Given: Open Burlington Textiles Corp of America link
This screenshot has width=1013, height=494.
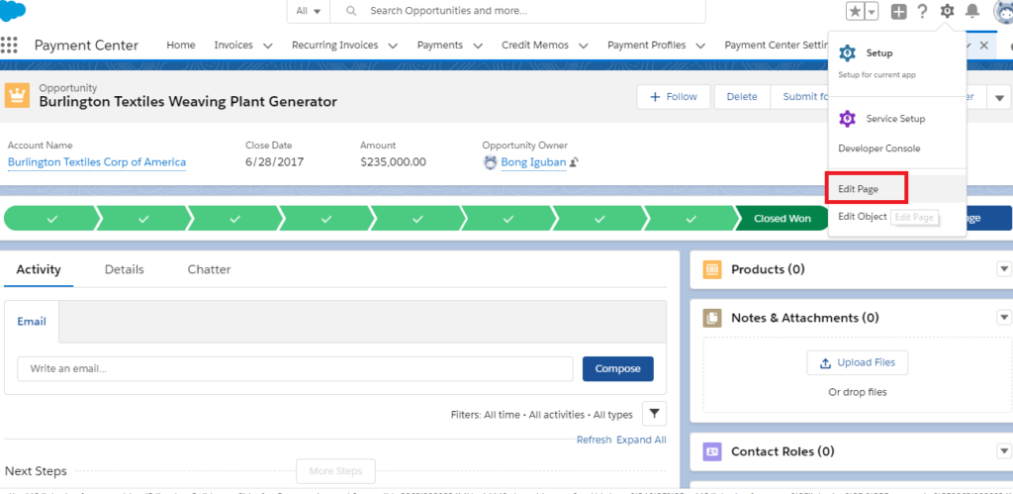Looking at the screenshot, I should coord(97,162).
